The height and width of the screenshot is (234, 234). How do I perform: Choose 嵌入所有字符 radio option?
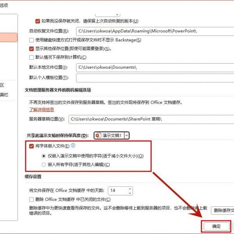click(44, 165)
